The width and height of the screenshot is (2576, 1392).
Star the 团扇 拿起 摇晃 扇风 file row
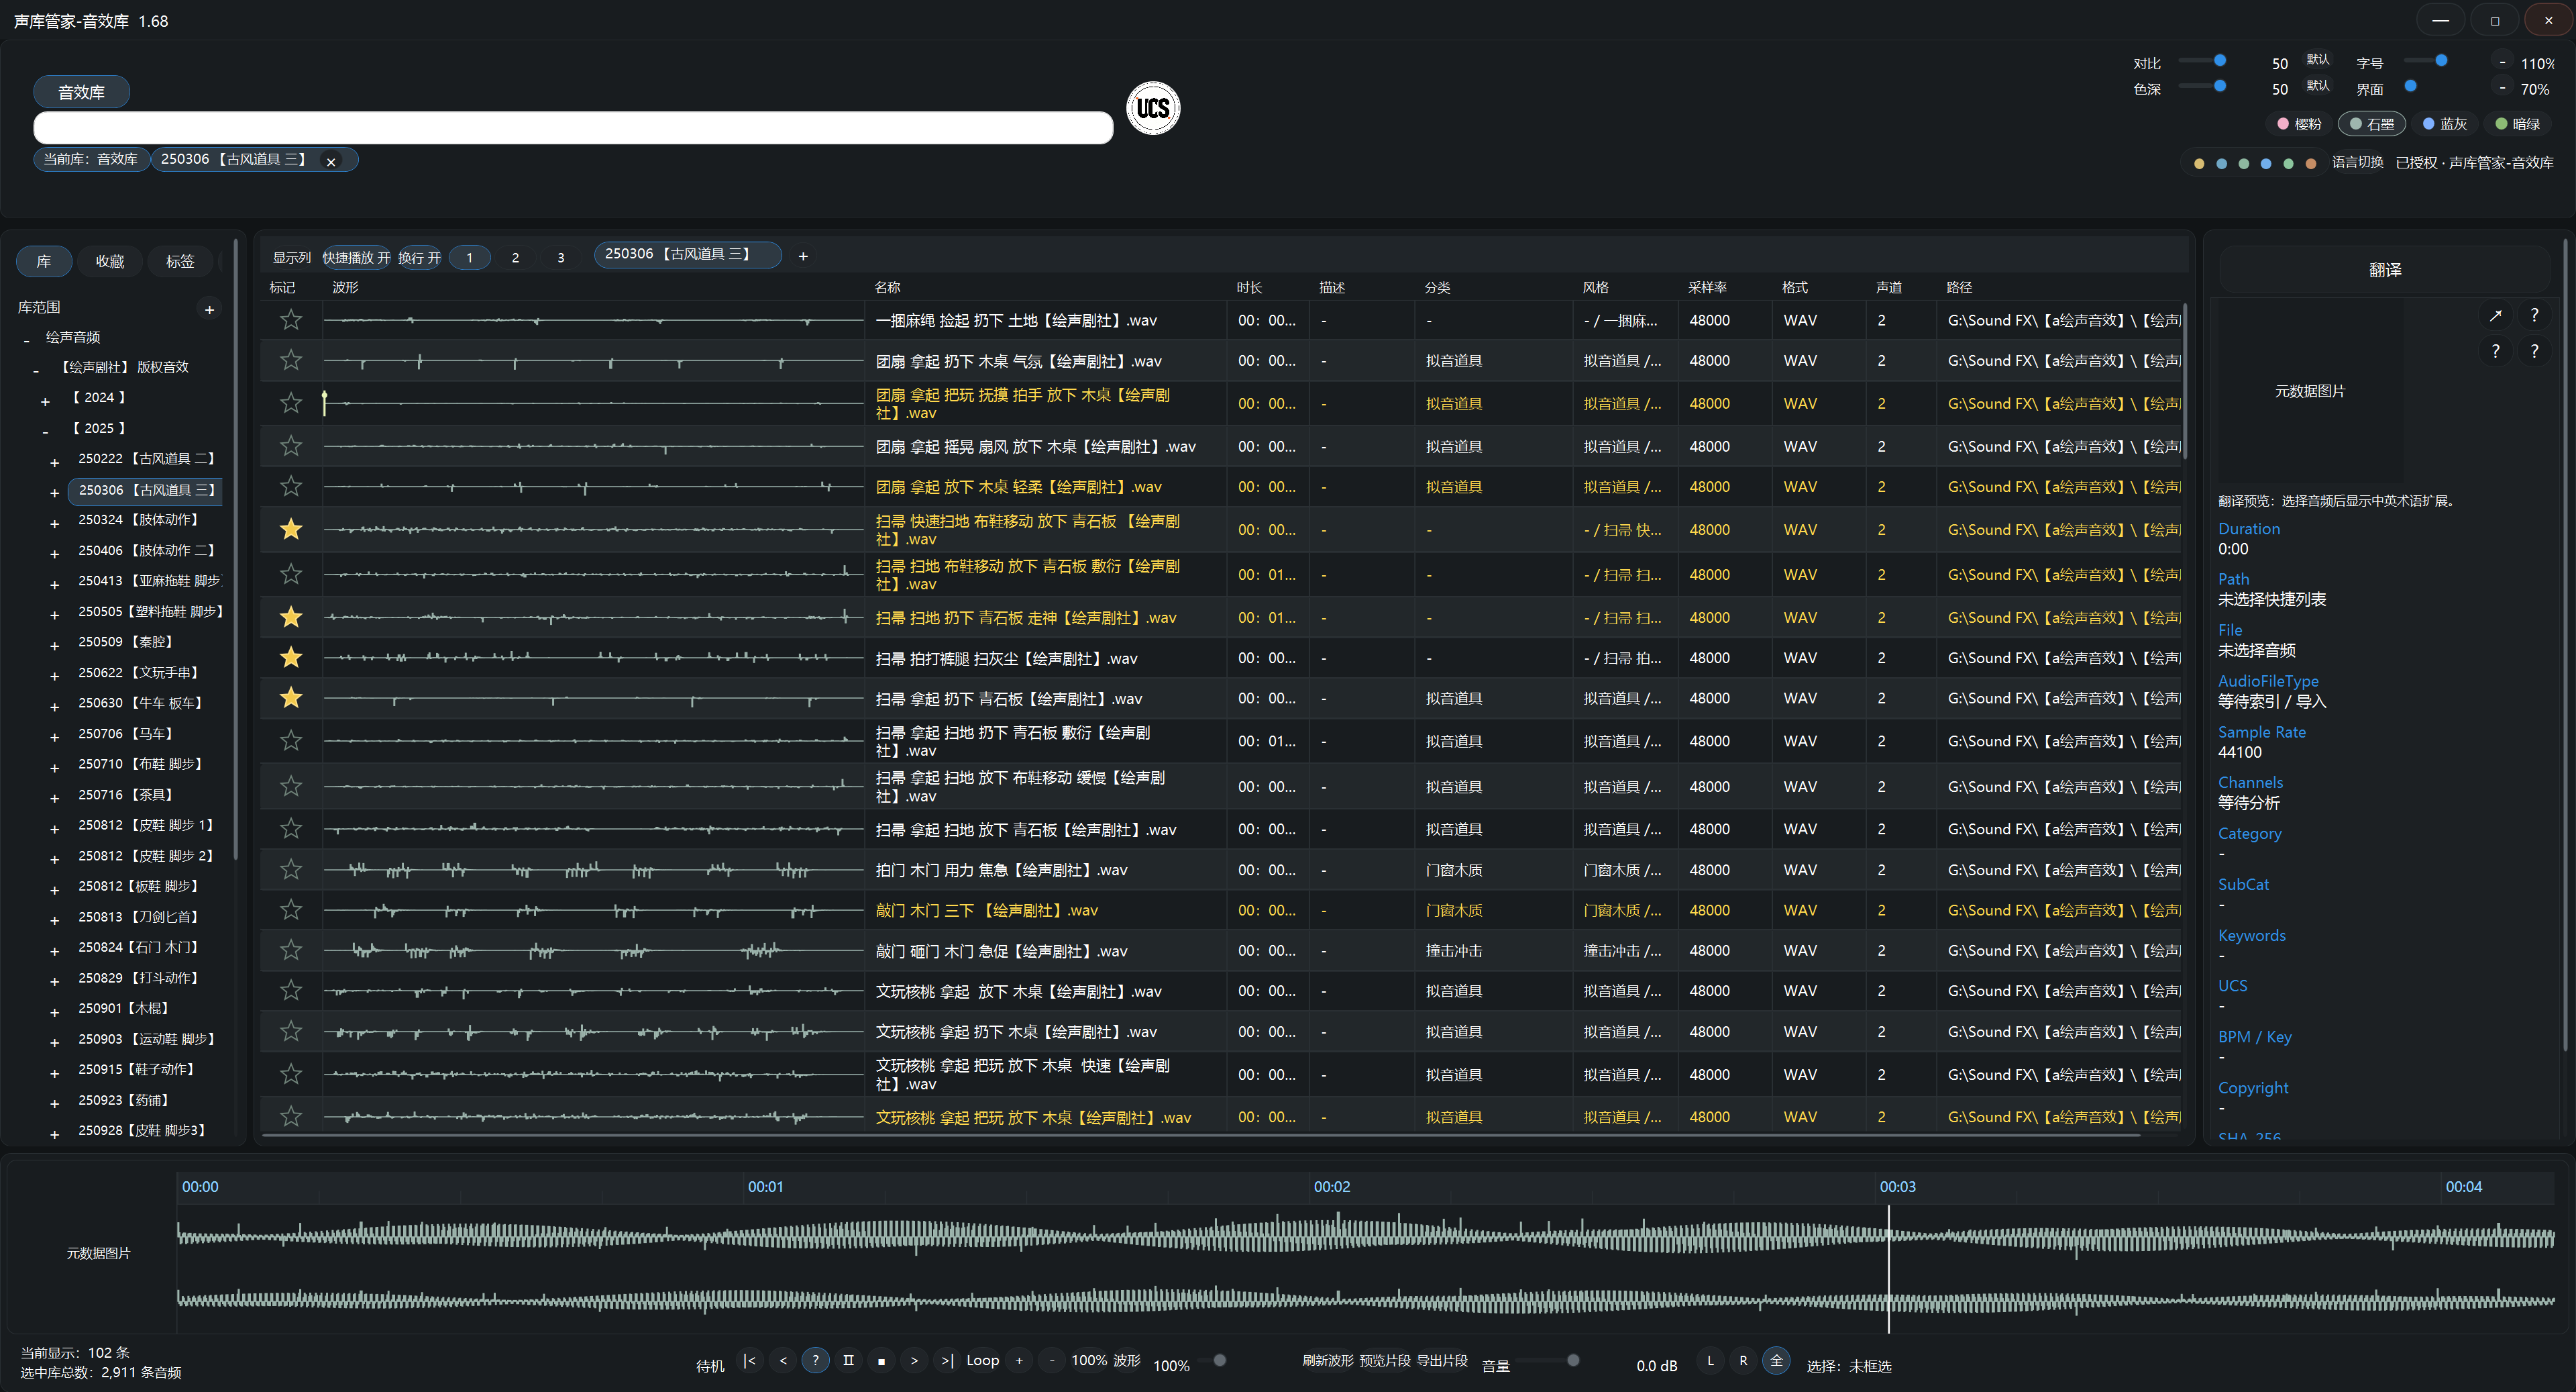pyautogui.click(x=291, y=446)
